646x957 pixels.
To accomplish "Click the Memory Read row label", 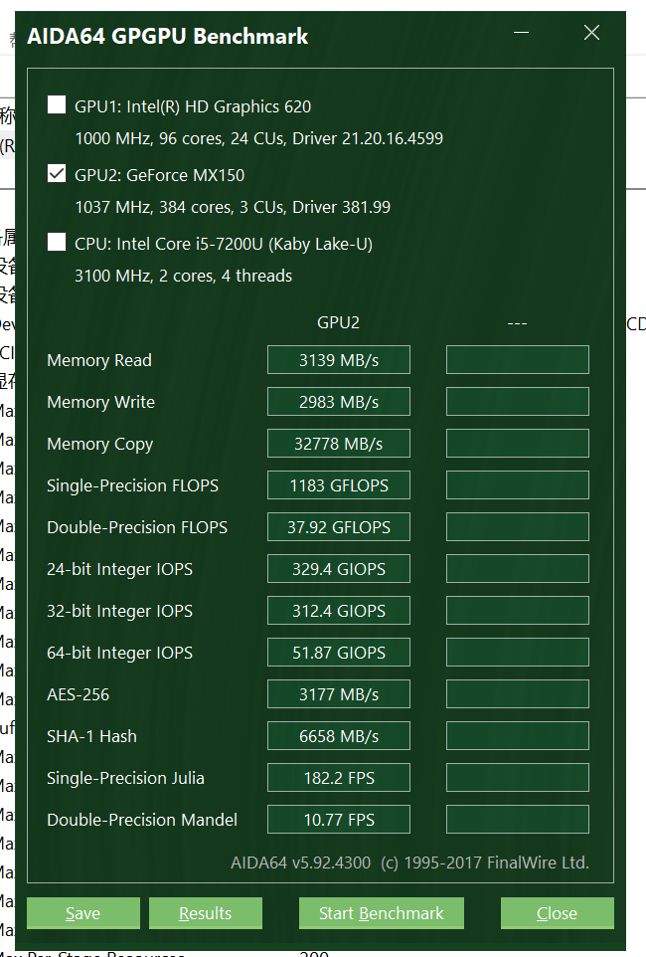I will point(99,360).
